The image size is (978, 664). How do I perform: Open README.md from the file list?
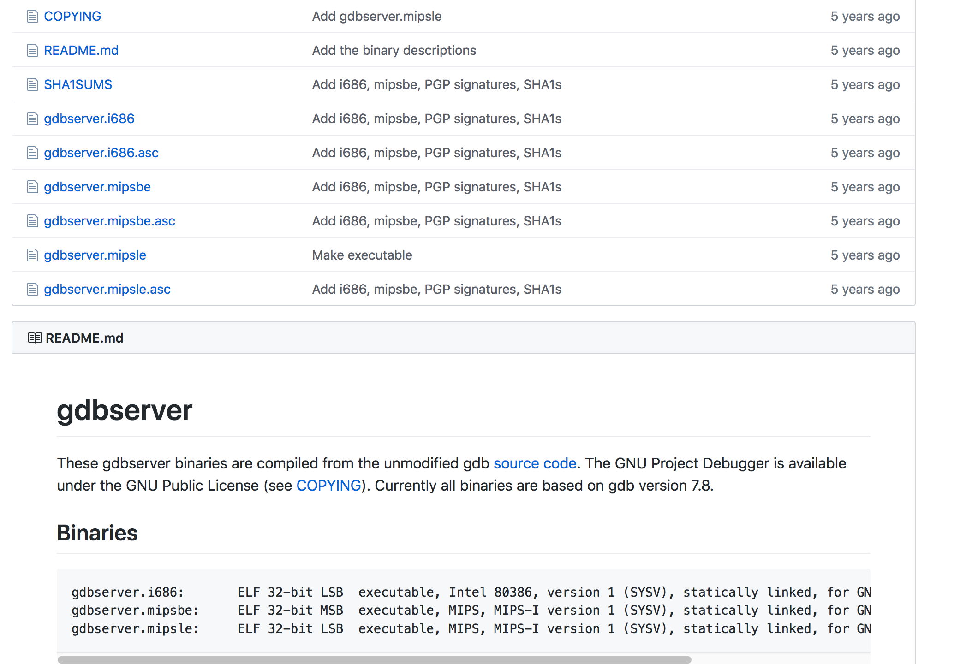point(81,51)
